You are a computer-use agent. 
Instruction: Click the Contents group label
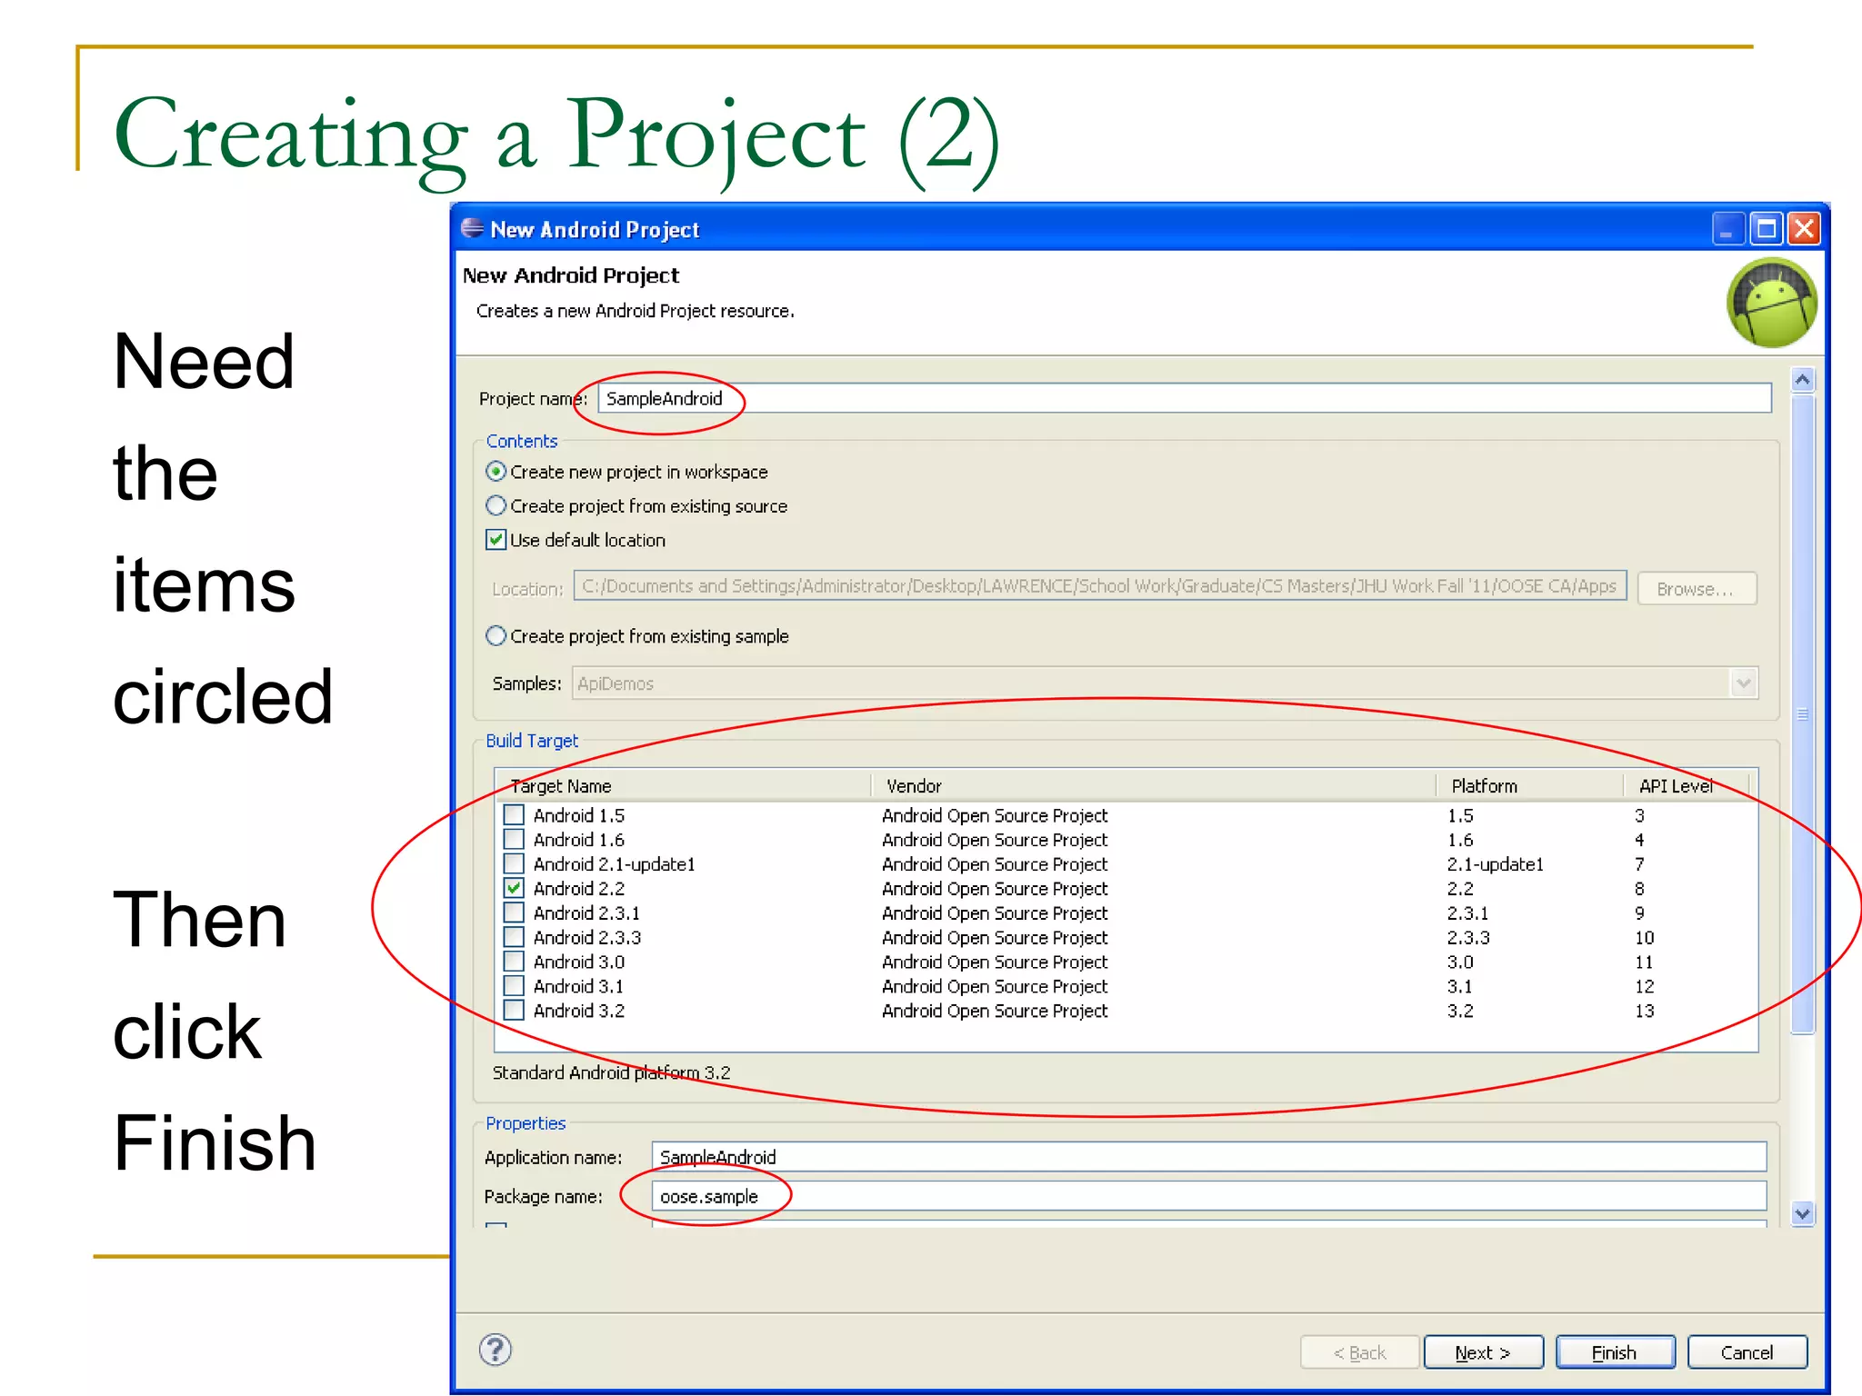(x=522, y=441)
